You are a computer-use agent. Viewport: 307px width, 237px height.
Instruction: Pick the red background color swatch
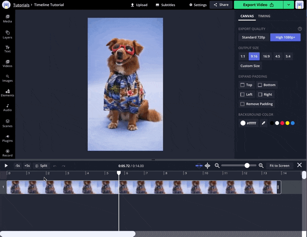coord(282,123)
